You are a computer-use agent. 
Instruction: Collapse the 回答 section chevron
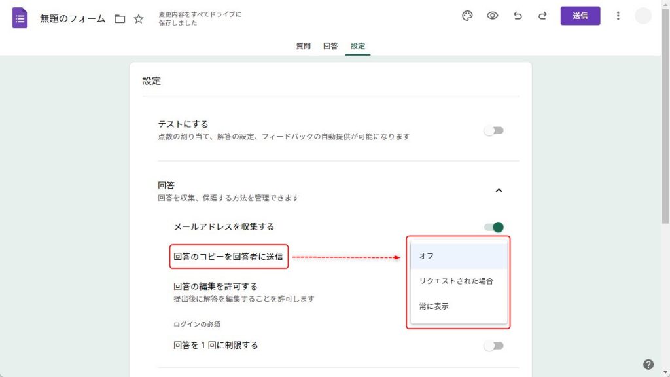click(x=499, y=190)
